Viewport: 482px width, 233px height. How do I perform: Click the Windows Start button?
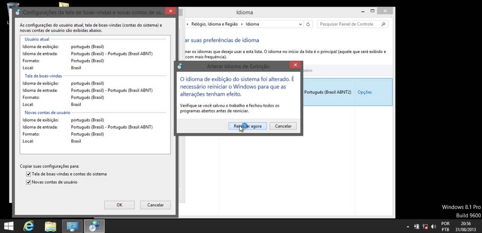9,226
